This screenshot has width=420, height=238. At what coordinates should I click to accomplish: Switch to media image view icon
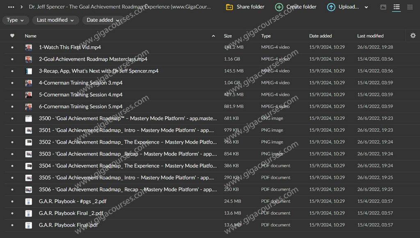(x=383, y=7)
